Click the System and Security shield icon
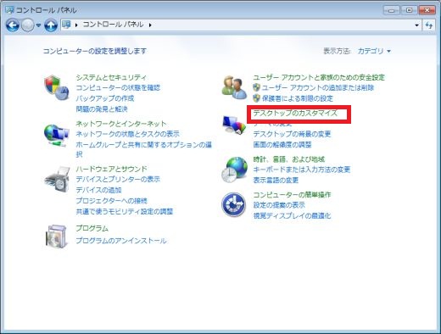The width and height of the screenshot is (441, 334). (56, 87)
